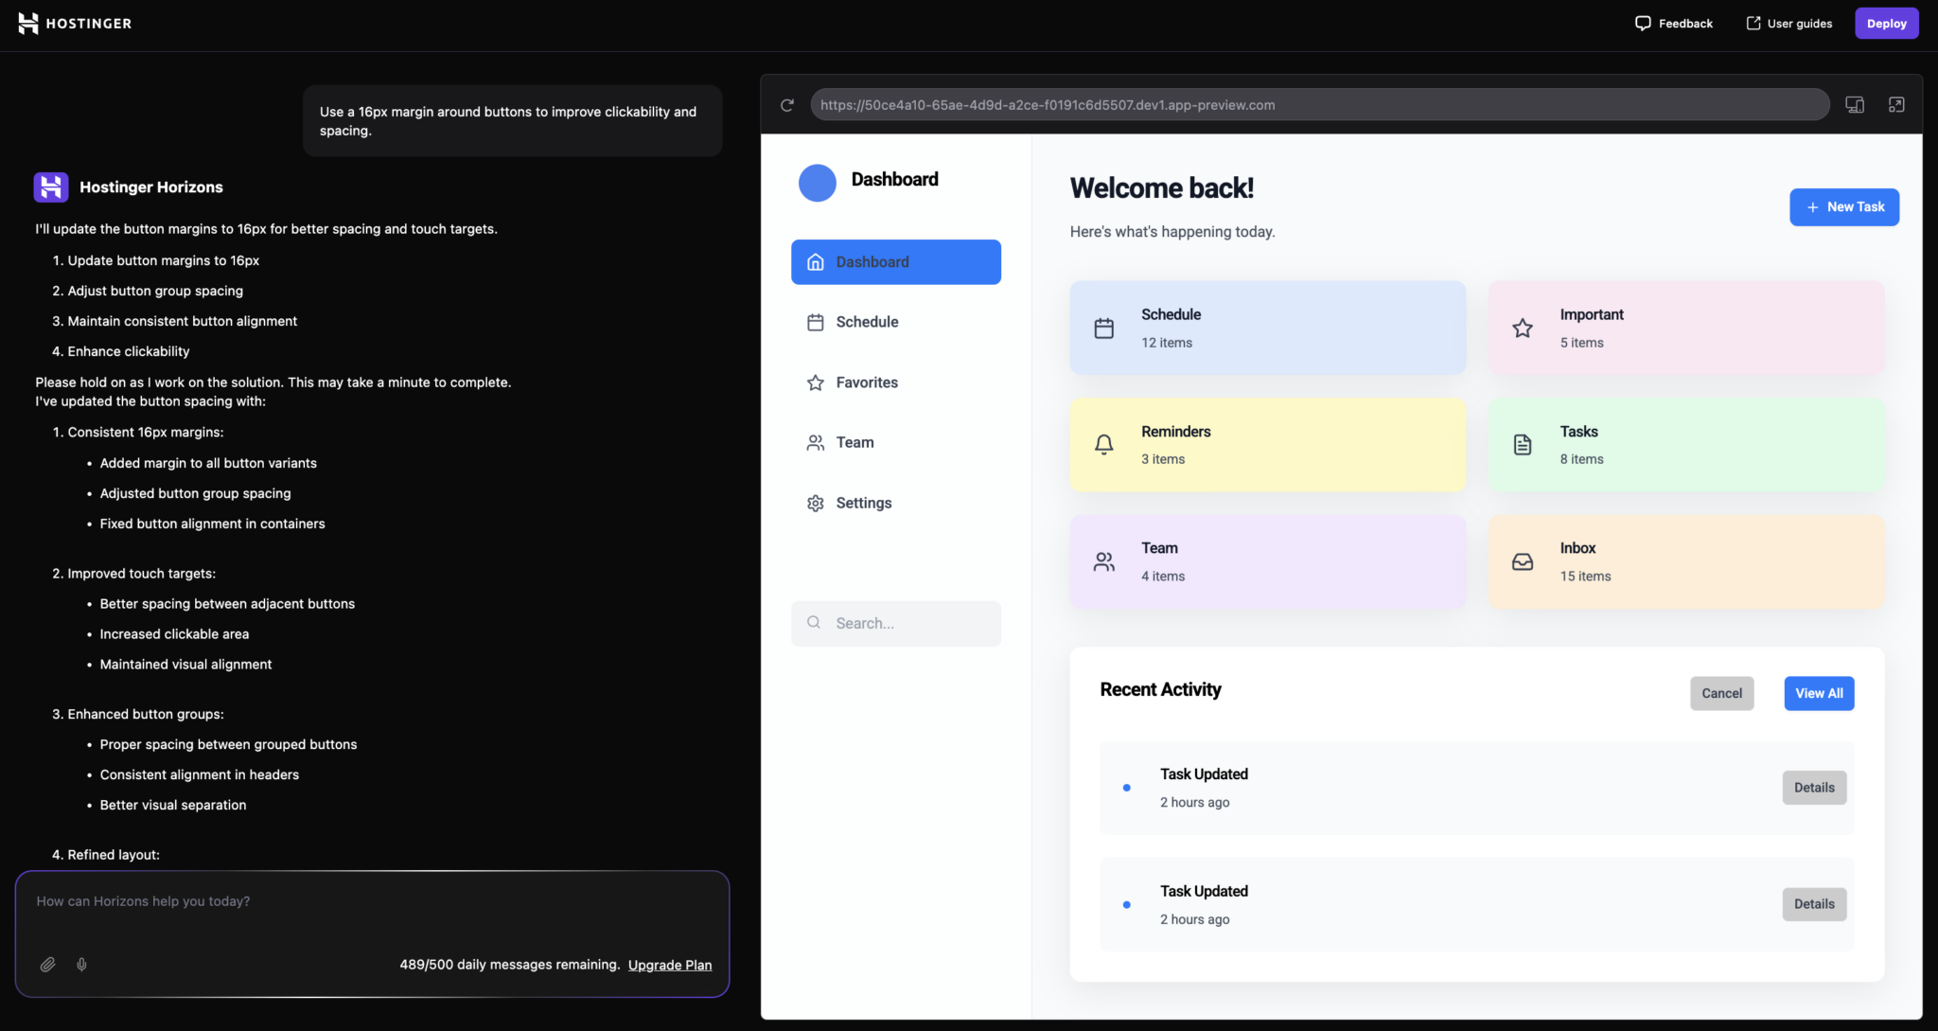Open the Upgrade Plan link
The image size is (1938, 1031).
(x=669, y=965)
